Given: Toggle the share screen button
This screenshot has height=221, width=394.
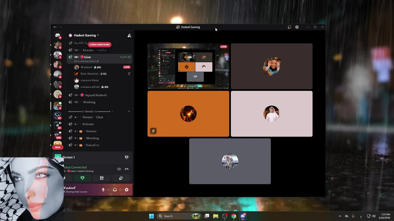Looking at the screenshot, I should 82,178.
